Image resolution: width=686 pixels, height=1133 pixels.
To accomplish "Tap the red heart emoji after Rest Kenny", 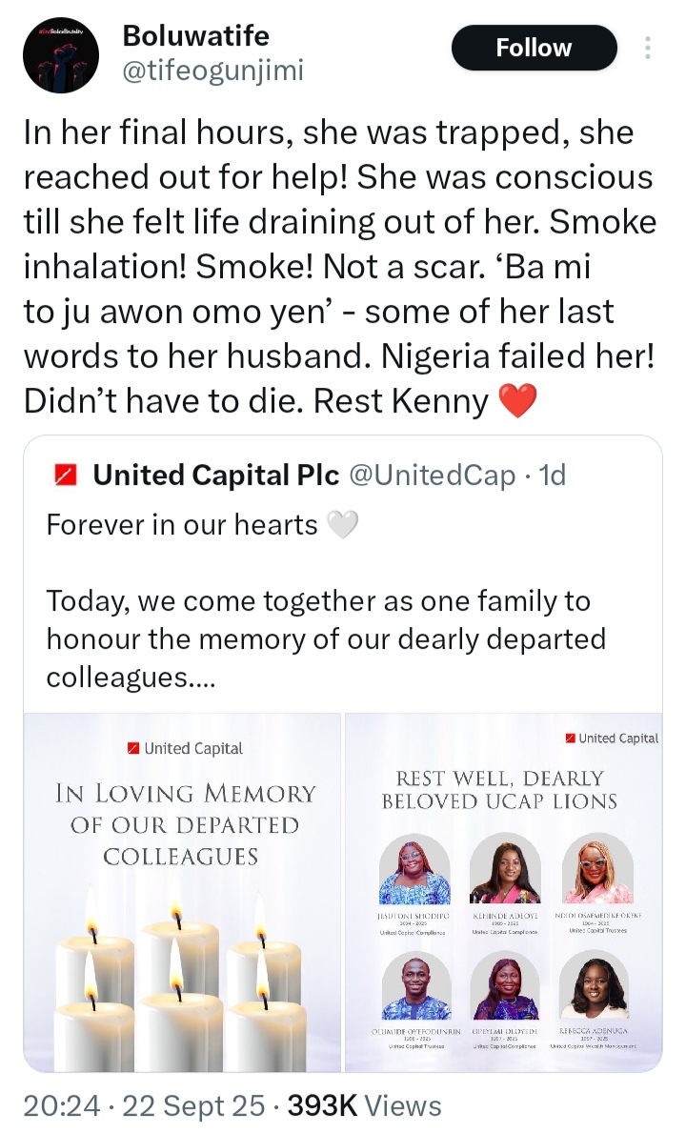I will [519, 402].
